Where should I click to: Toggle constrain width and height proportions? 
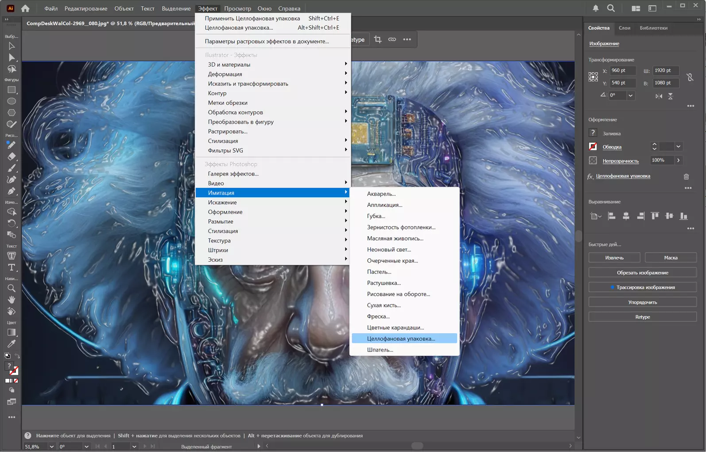(x=690, y=77)
